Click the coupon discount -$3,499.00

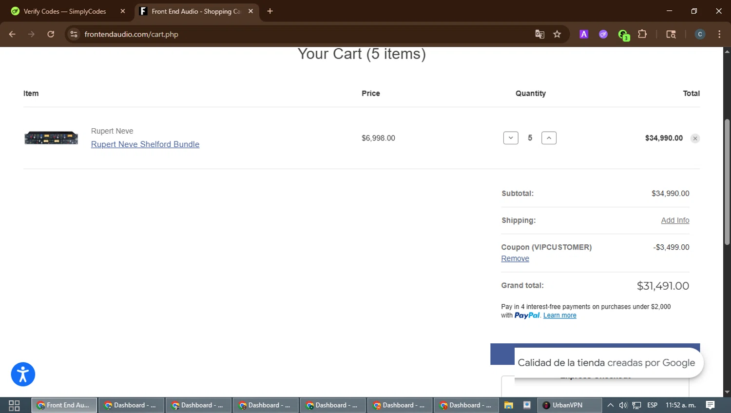[671, 247]
